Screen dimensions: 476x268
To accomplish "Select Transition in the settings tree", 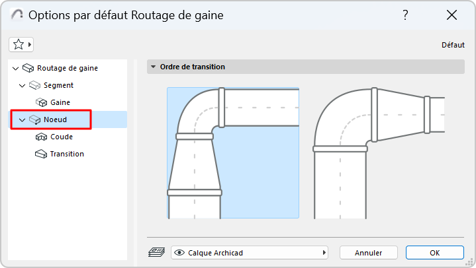I will pos(67,154).
